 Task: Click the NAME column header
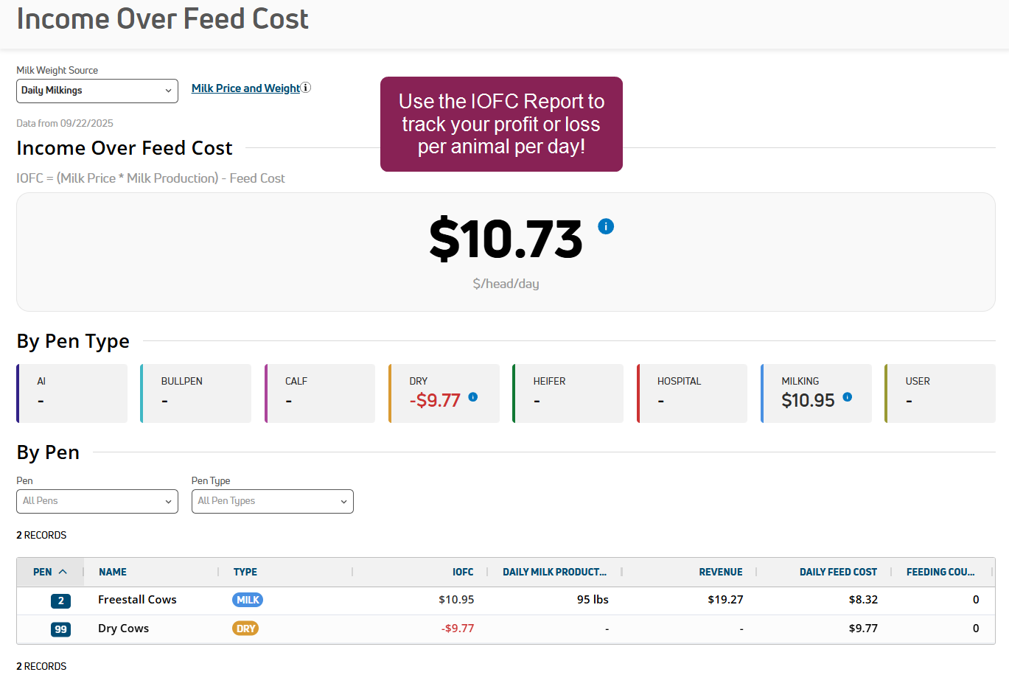point(113,572)
